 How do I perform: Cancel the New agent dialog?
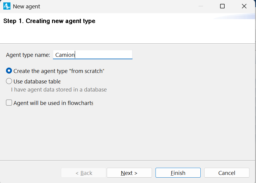coord(227,173)
